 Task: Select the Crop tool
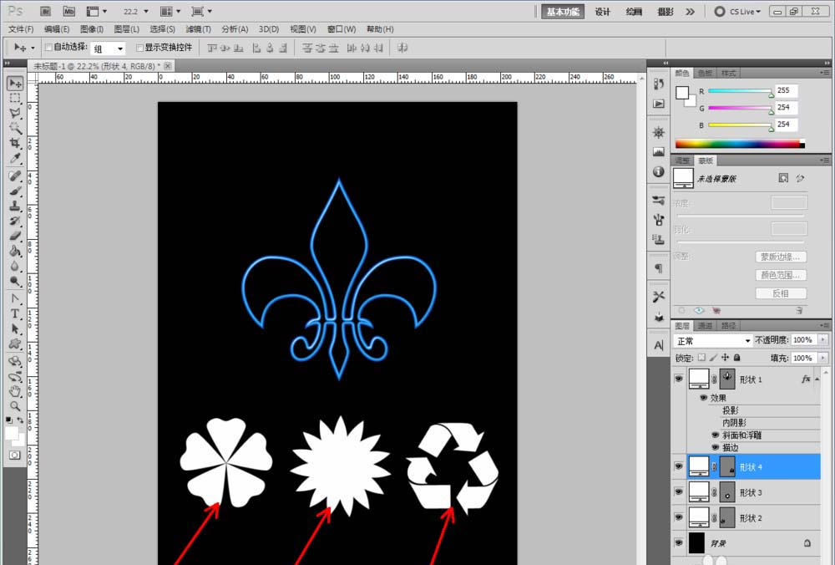click(15, 143)
